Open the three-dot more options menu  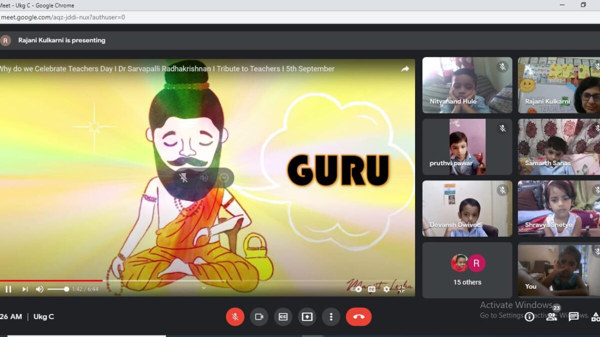pos(330,317)
